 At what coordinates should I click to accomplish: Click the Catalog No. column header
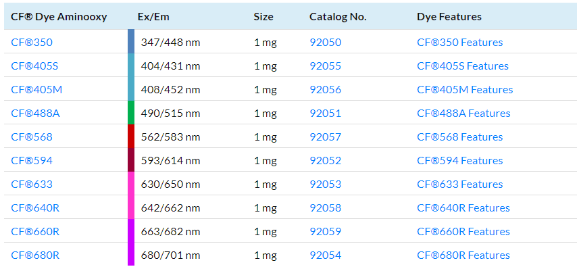(x=338, y=17)
